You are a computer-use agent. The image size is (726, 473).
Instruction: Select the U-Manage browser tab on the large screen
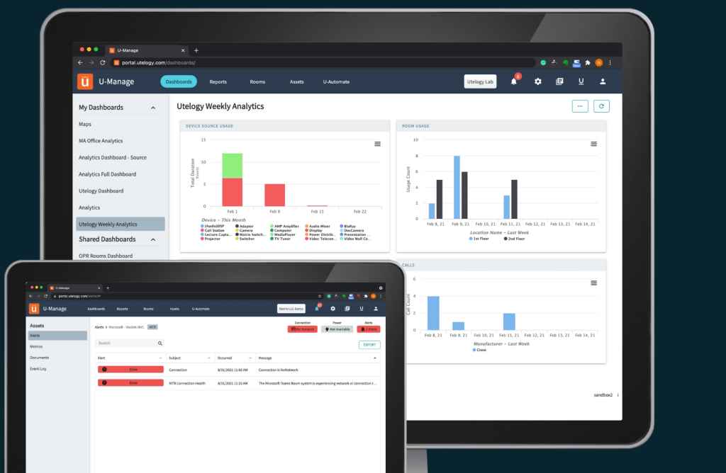click(146, 50)
